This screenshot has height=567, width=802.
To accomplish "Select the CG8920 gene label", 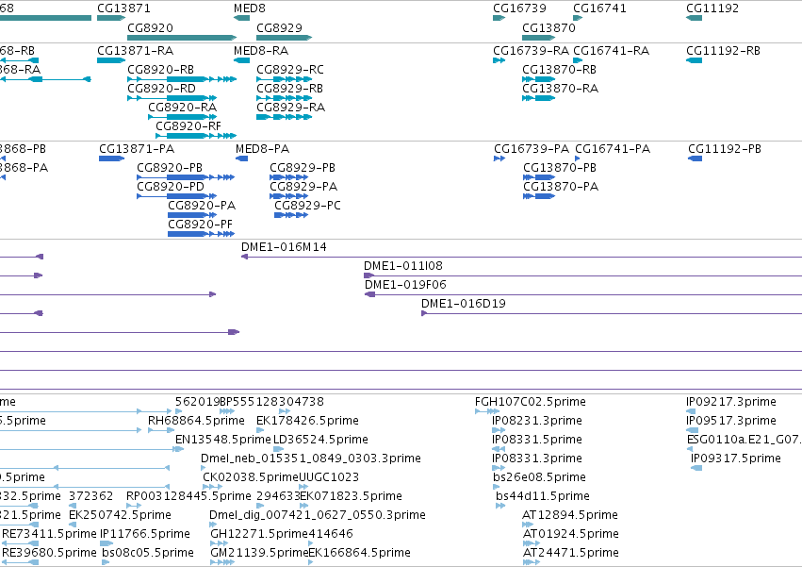I will click(x=151, y=27).
